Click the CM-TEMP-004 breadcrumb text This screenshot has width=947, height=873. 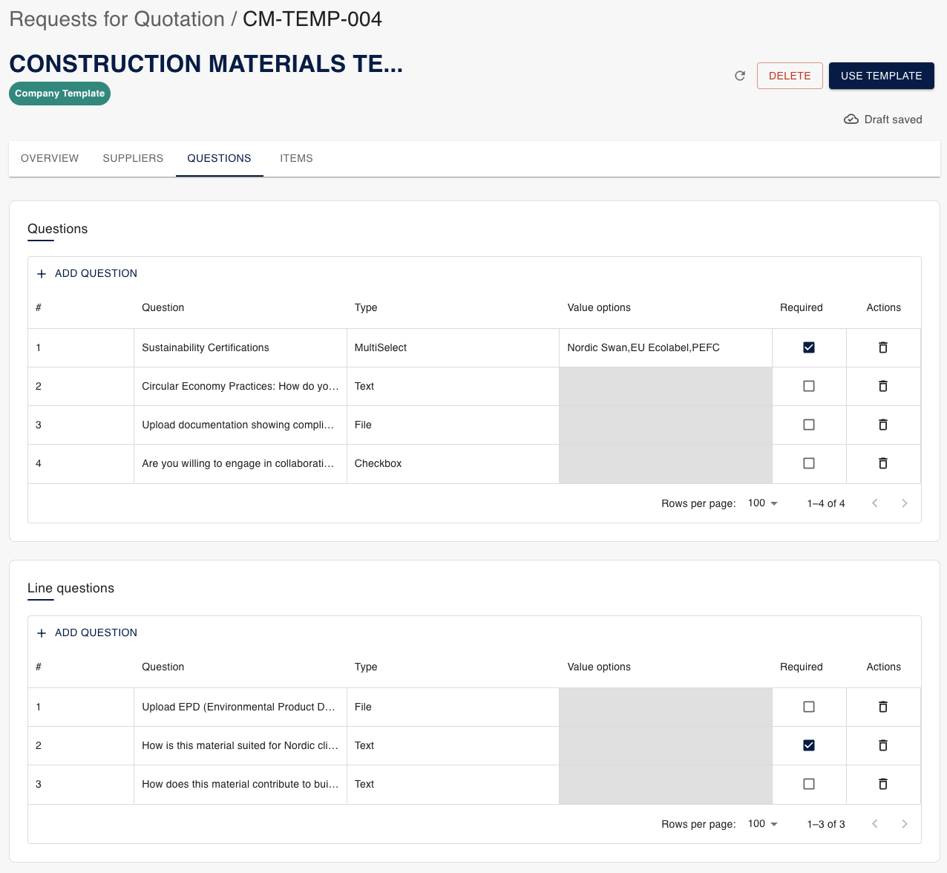coord(312,19)
